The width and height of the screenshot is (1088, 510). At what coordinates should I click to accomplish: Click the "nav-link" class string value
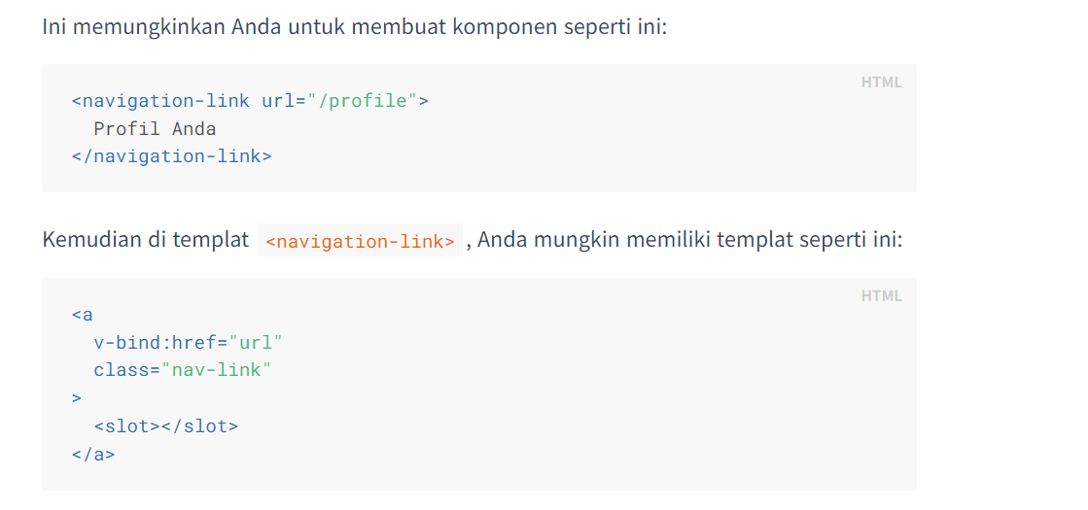217,369
